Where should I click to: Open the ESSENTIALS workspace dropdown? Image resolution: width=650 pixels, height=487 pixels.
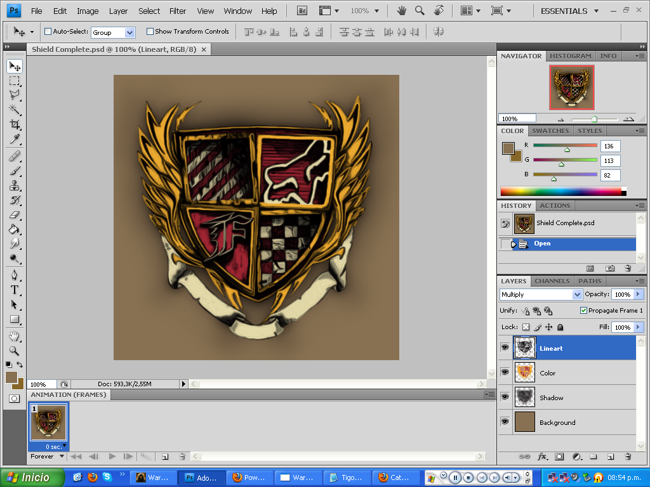(596, 11)
